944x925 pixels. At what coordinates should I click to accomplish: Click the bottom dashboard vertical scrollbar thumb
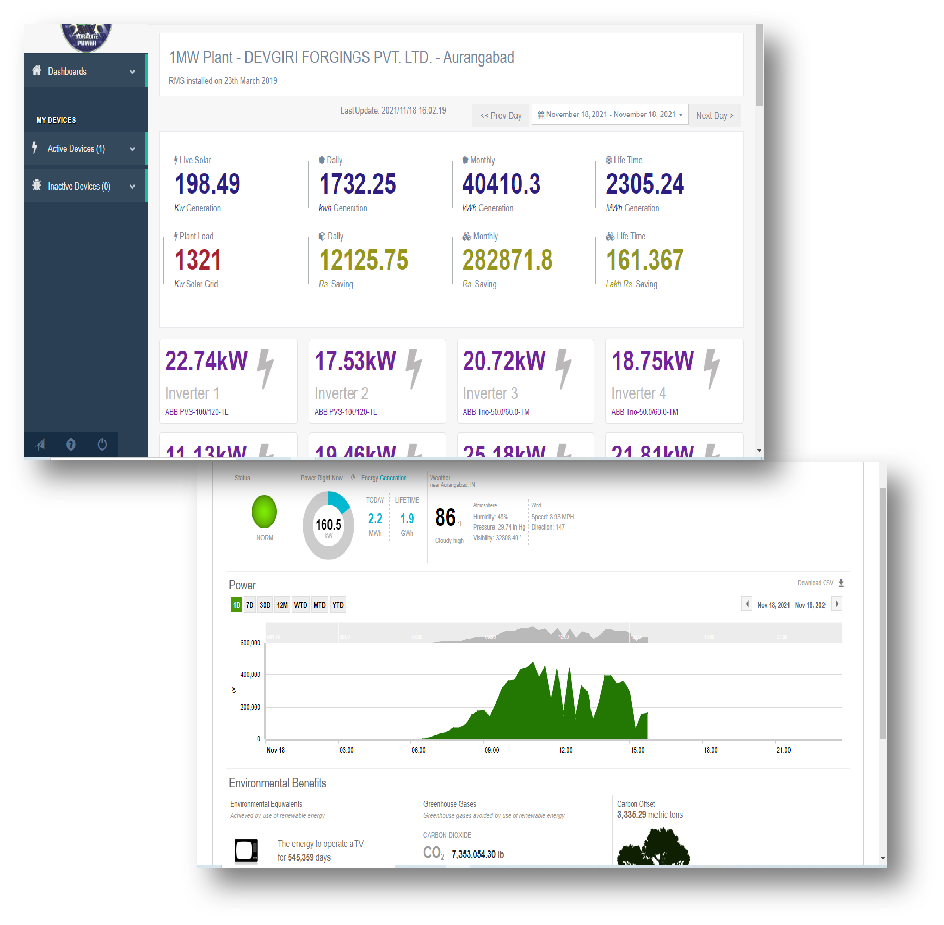click(883, 612)
